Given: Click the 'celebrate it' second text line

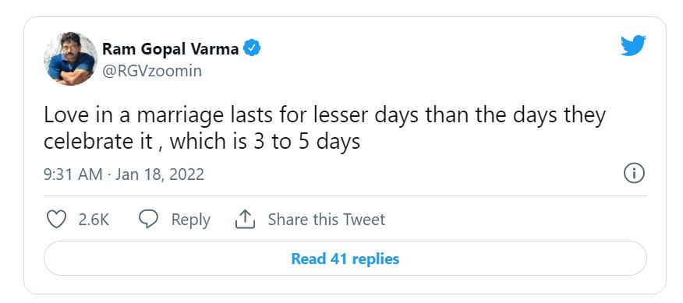Looking at the screenshot, I should click(202, 143).
